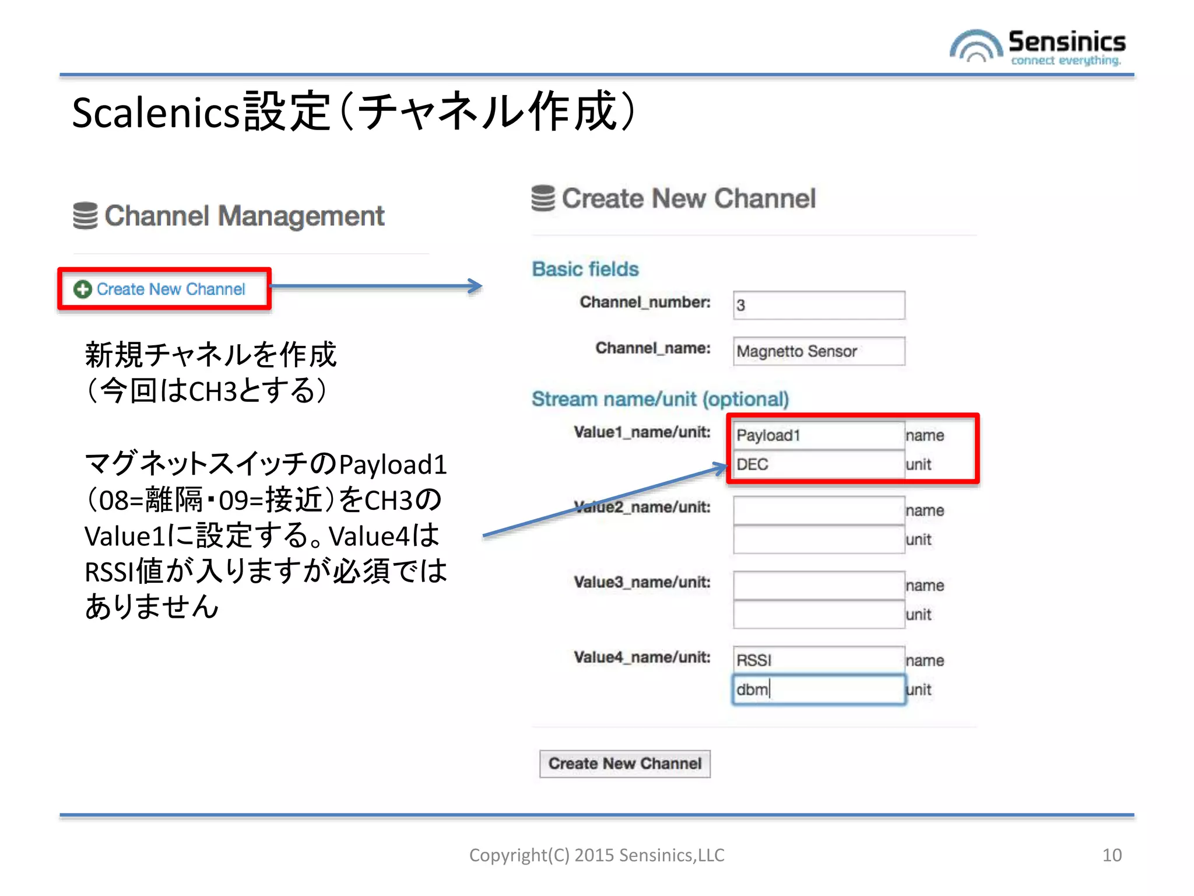The image size is (1194, 896).
Task: Focus the Channel_name field with Magnetto Sensor
Action: click(x=819, y=351)
